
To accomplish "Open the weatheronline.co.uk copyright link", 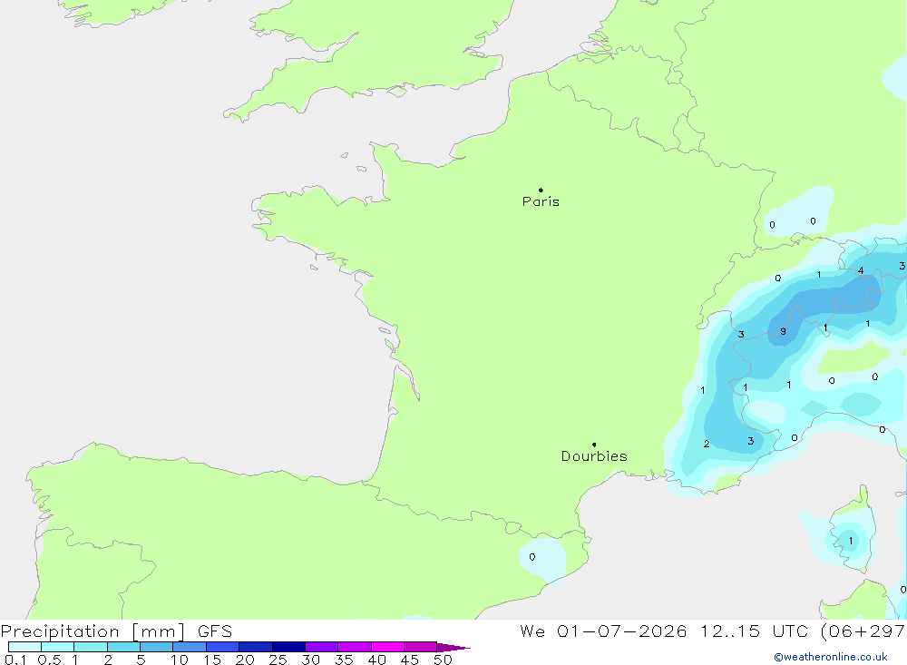I will [x=831, y=657].
